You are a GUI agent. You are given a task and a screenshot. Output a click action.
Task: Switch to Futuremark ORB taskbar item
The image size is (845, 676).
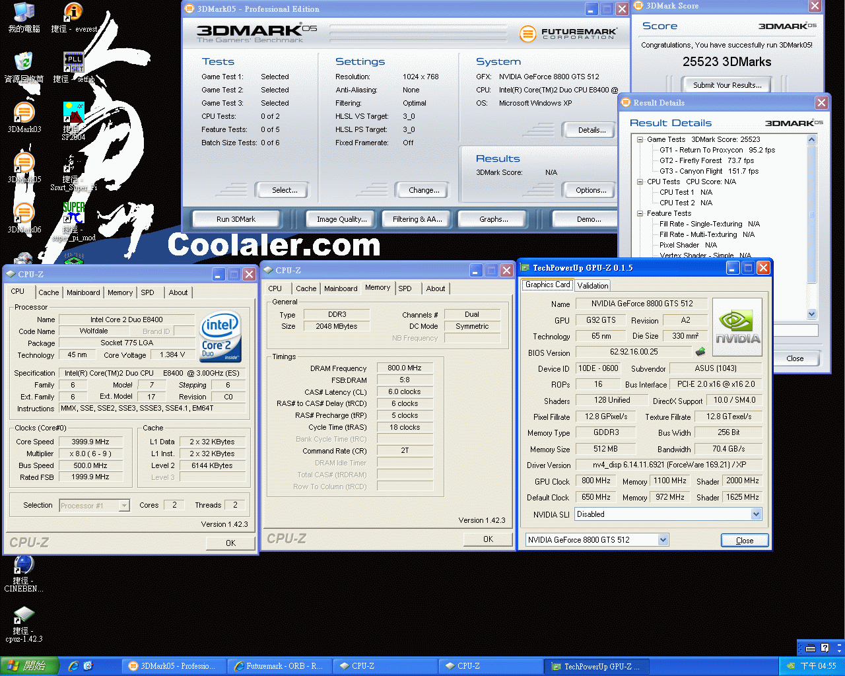click(x=279, y=666)
